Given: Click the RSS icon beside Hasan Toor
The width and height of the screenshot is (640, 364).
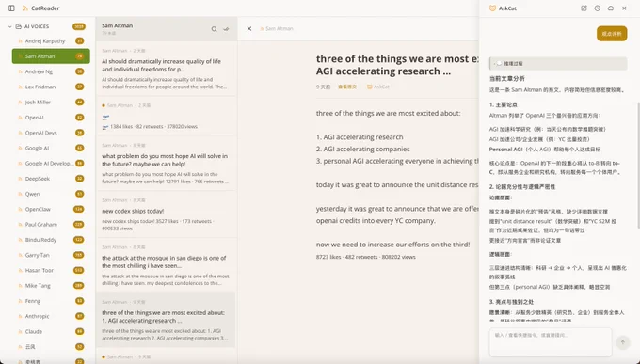Looking at the screenshot, I should [x=20, y=271].
